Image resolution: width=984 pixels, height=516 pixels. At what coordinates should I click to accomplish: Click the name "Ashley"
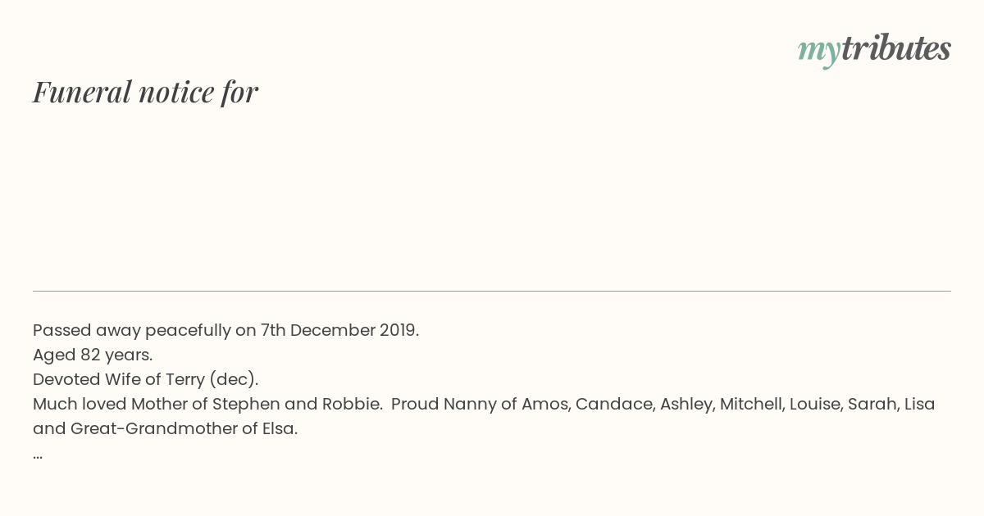click(x=687, y=404)
